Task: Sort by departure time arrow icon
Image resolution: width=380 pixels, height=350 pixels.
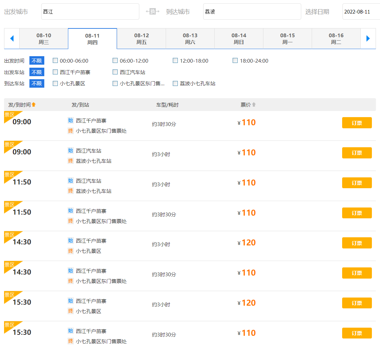Action: tap(33, 105)
